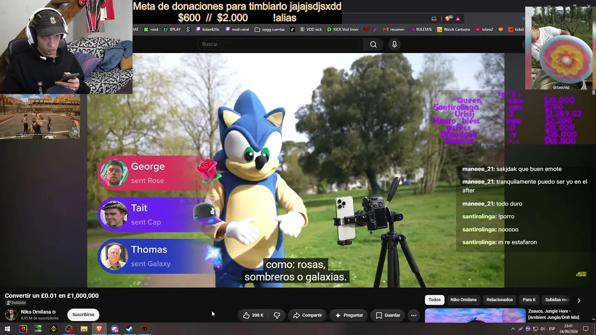Expand filter chips with right chevron

coord(579,300)
